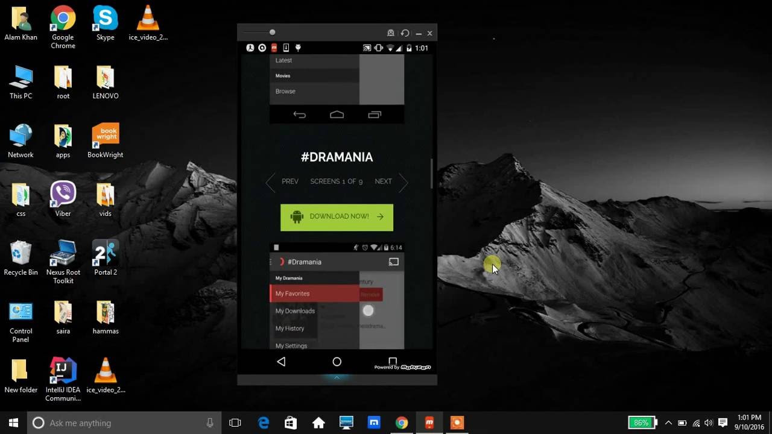The width and height of the screenshot is (772, 434).
Task: Open the Skype desktop shortcut
Action: (x=106, y=24)
